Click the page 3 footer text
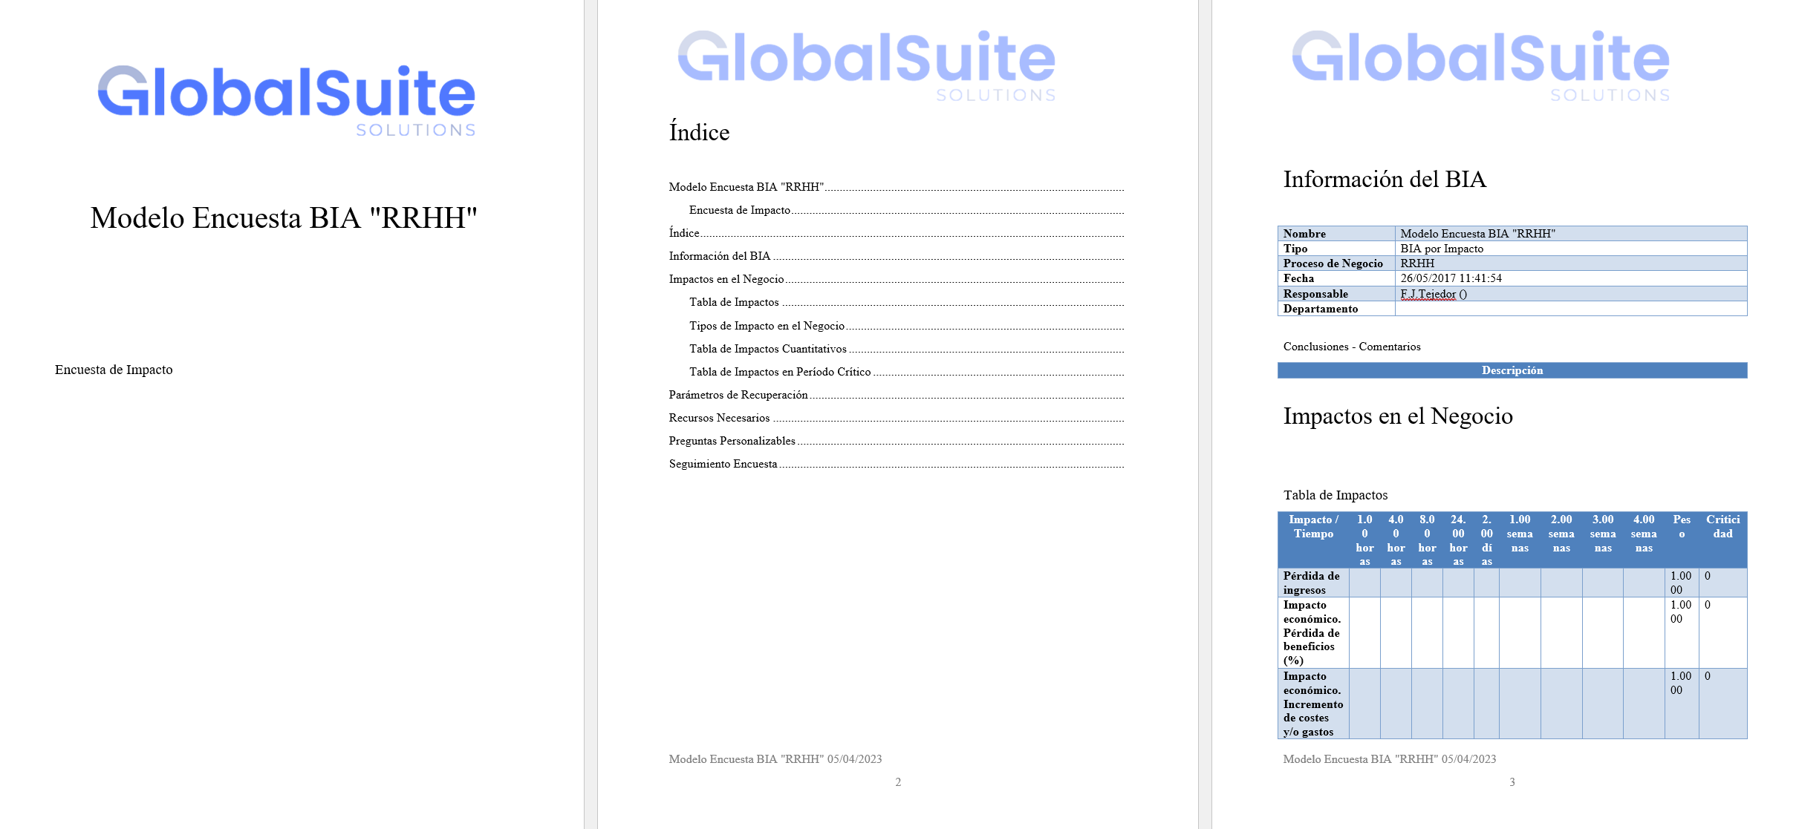The width and height of the screenshot is (1799, 829). [1390, 759]
